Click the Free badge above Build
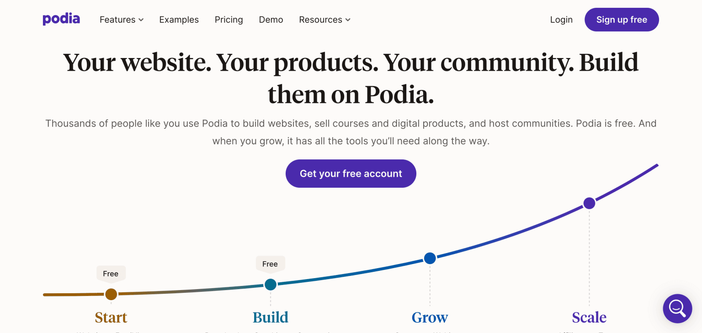The width and height of the screenshot is (702, 333). [x=270, y=264]
